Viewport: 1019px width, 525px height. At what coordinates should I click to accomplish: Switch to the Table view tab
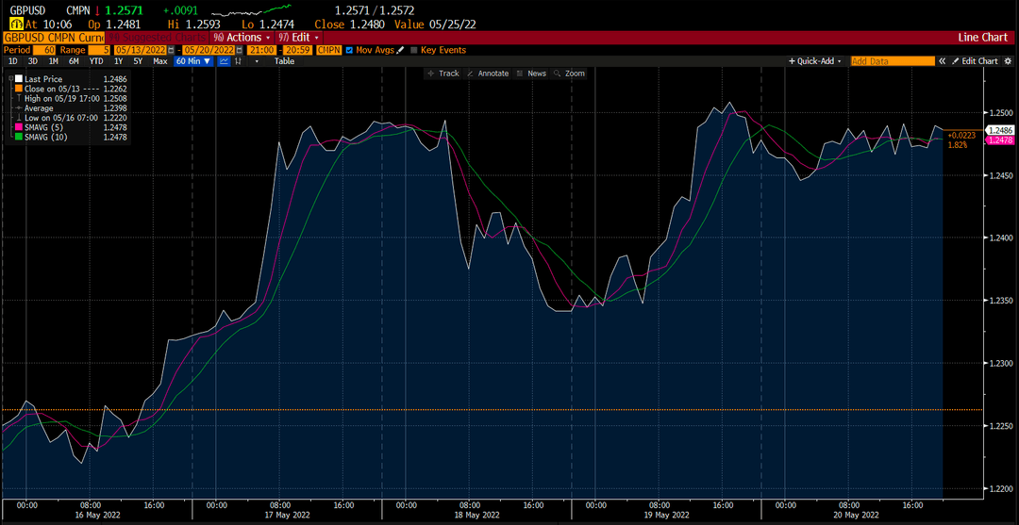pyautogui.click(x=284, y=61)
